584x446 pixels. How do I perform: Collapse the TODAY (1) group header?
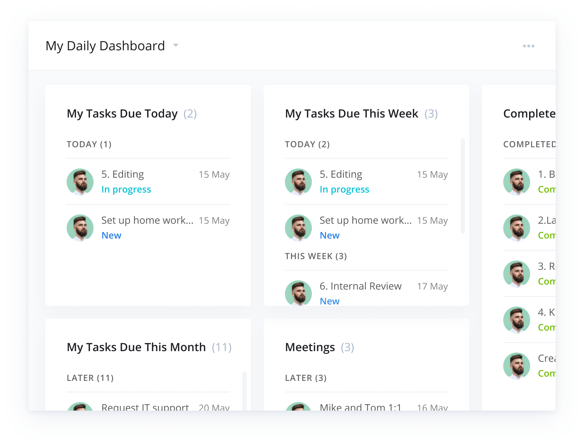(x=89, y=144)
